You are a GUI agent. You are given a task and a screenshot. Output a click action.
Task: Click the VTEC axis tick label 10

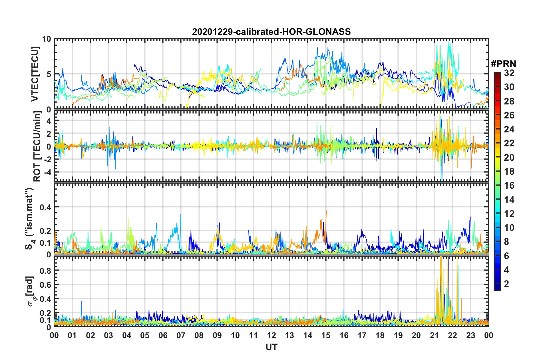click(47, 39)
